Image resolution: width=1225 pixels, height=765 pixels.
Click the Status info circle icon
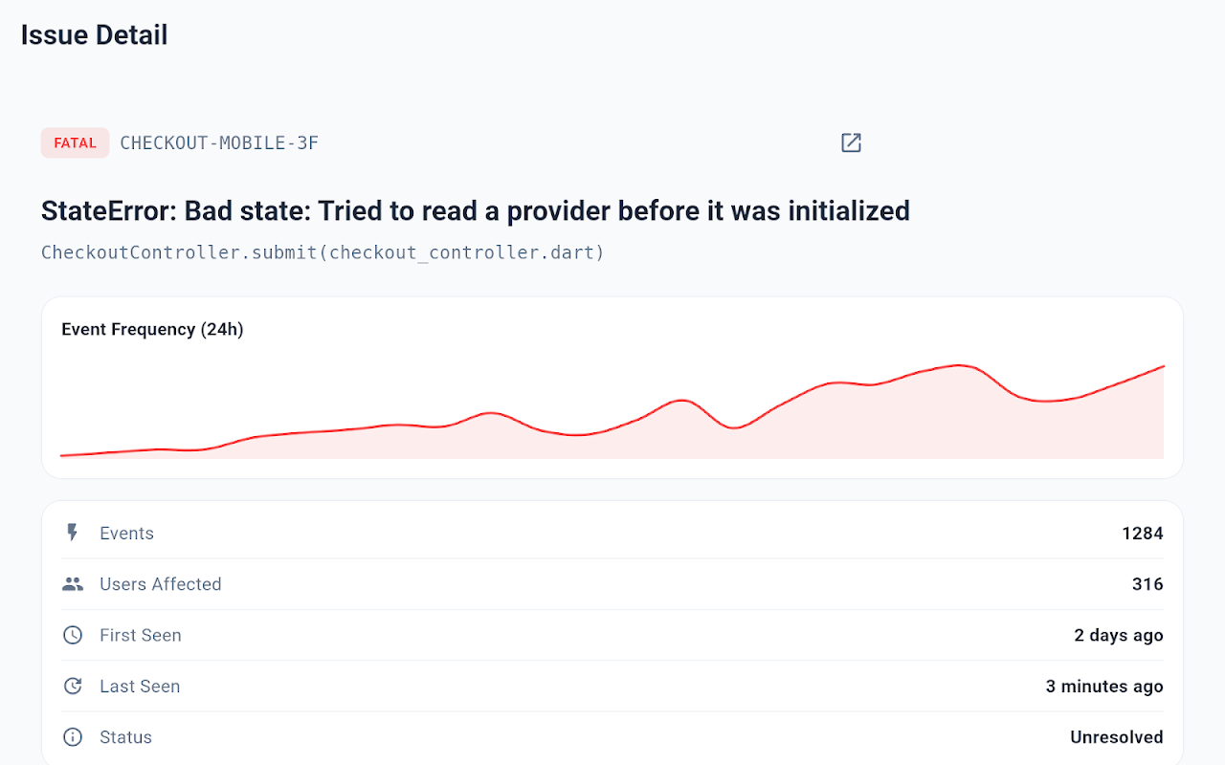73,737
